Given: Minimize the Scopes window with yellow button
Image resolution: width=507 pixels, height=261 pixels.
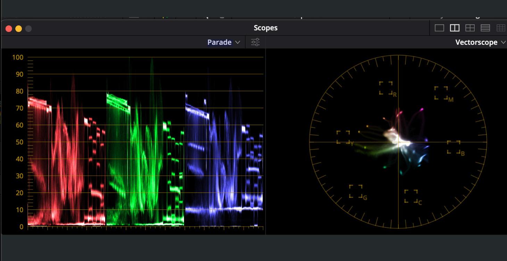Looking at the screenshot, I should (x=19, y=29).
